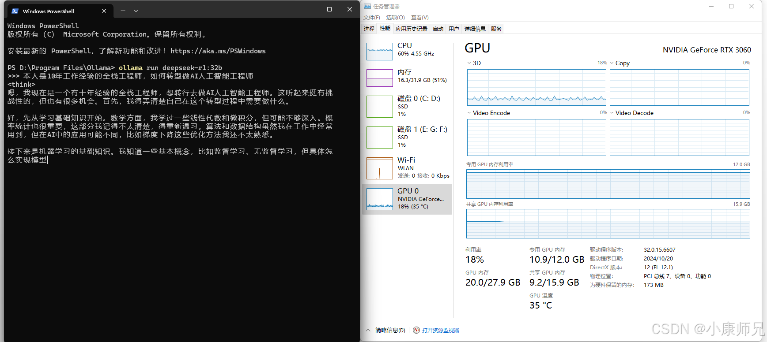Click the ollama run deepseek-r1:32b command
Viewport: 767px width, 342px height.
coord(170,68)
